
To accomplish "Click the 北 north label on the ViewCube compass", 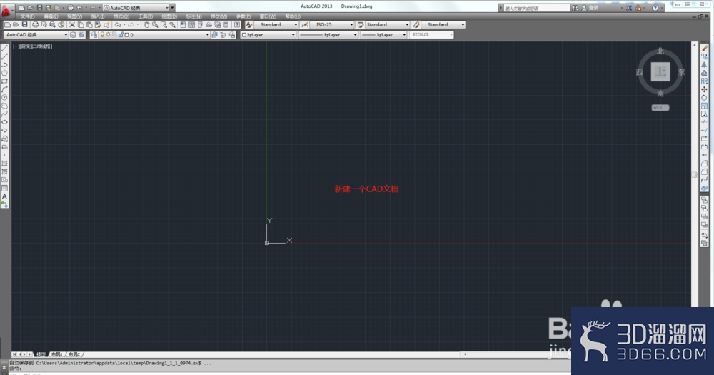I will tap(660, 51).
